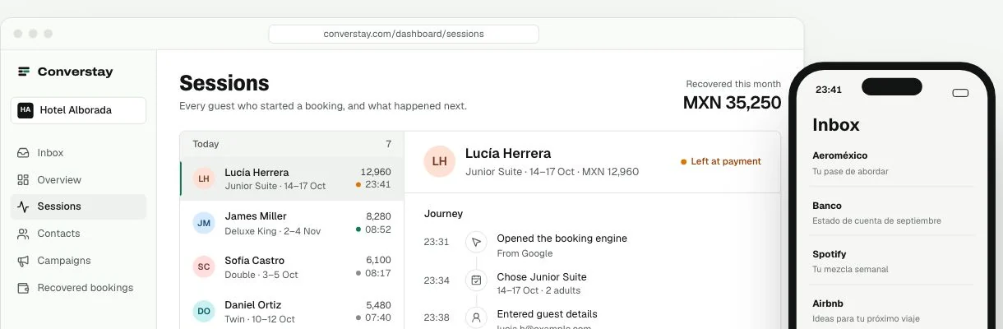
Task: Click the 8,280 amount on James's row
Action: pos(378,216)
